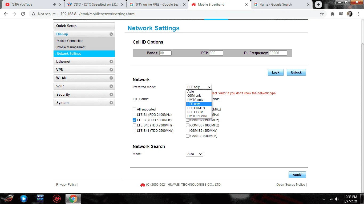Click the Bands input field

pyautogui.click(x=165, y=53)
